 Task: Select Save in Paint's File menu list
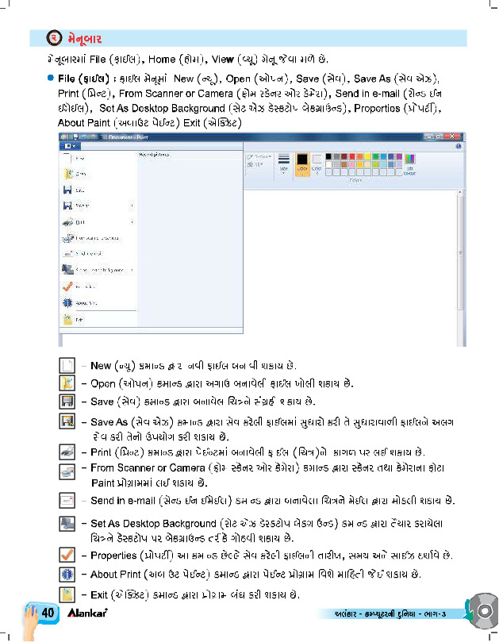[x=79, y=190]
